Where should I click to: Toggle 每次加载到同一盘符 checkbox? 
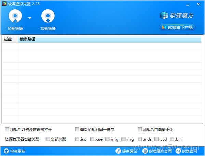[x=77, y=130]
